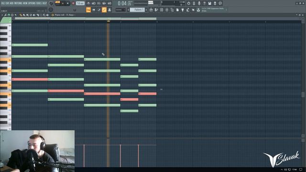
Task: Open the piano roll options menu arrow
Action: coord(2,15)
